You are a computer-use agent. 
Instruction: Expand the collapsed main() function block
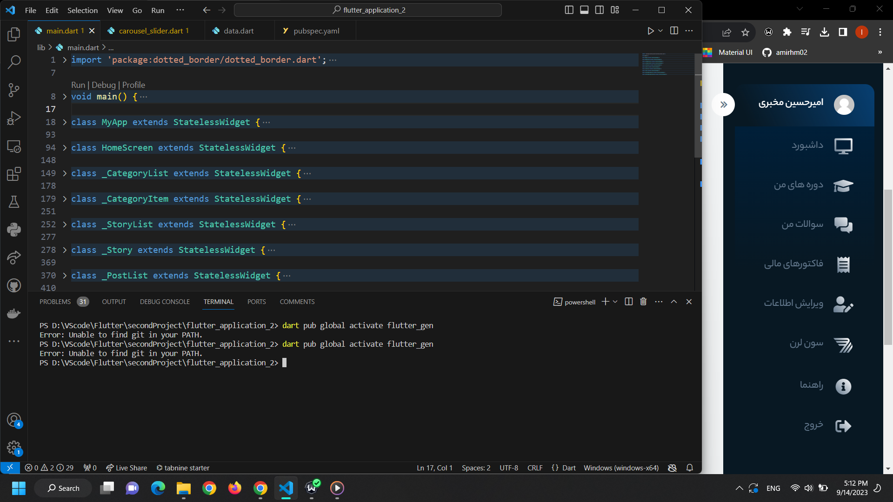64,97
